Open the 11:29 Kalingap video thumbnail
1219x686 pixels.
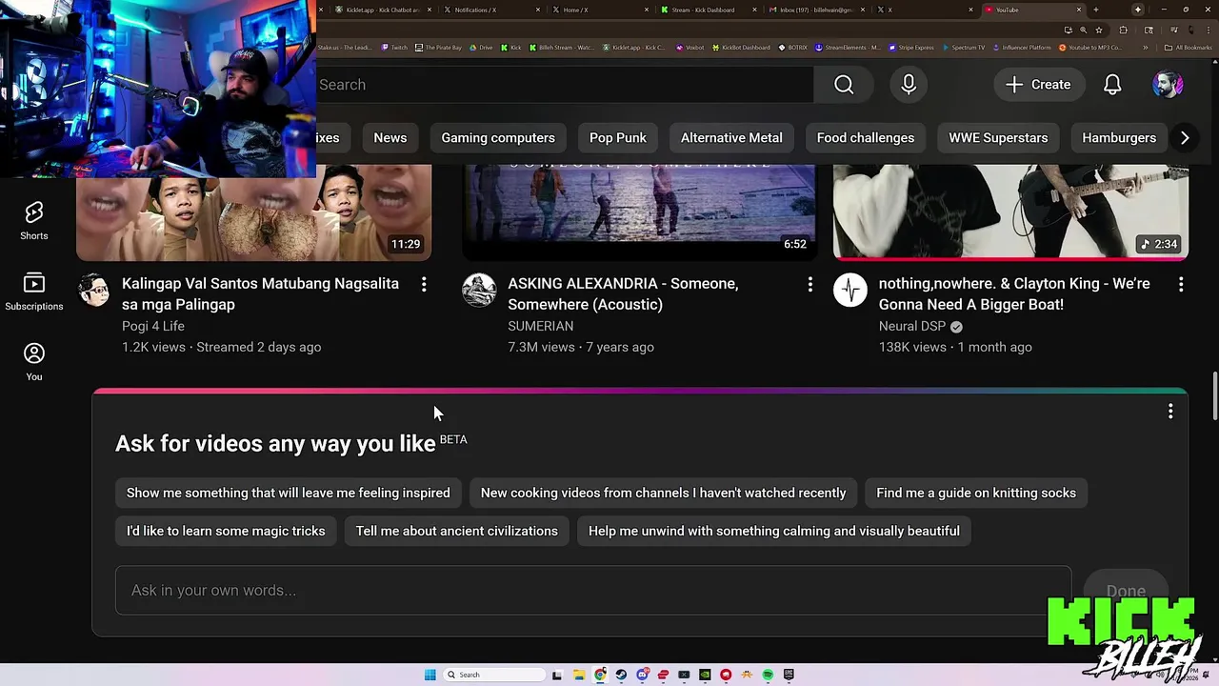(253, 212)
